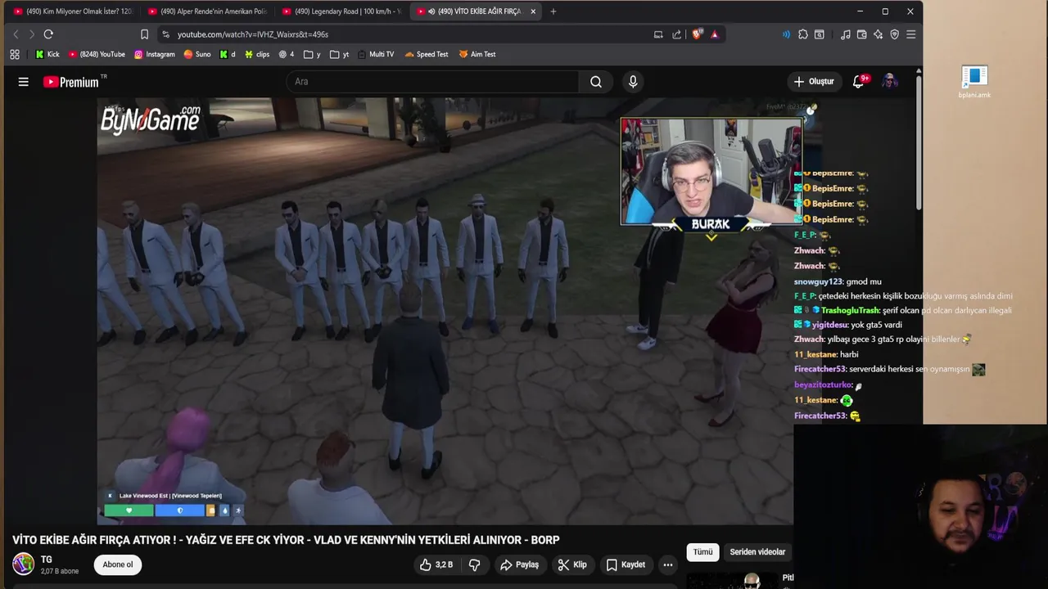The image size is (1048, 589).
Task: Switch to Legendary Road 100 km/h tab
Action: tap(342, 11)
